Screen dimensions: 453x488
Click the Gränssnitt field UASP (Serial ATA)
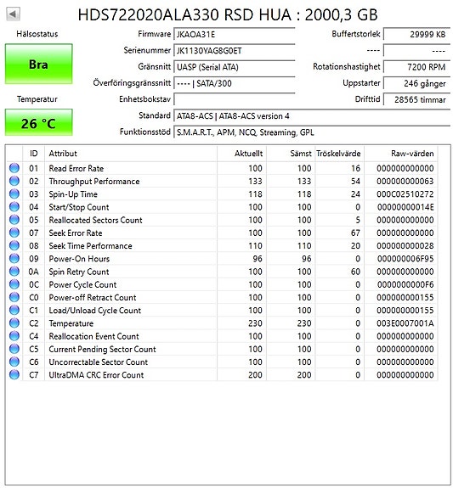coord(234,67)
